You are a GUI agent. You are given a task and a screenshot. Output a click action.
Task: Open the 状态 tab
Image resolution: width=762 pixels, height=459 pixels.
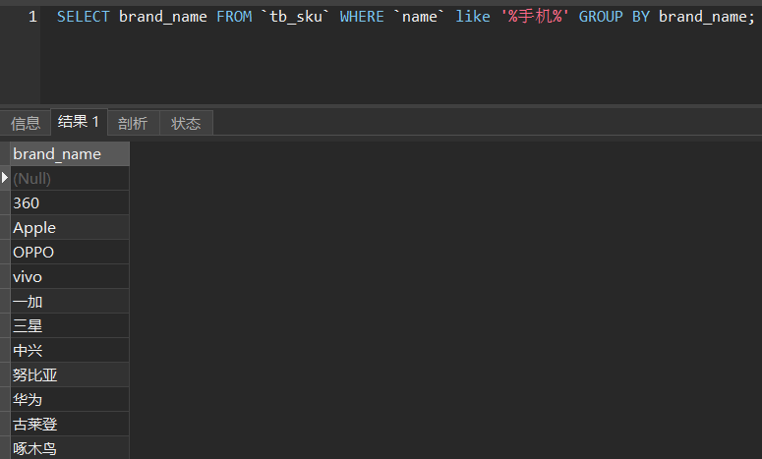point(186,123)
